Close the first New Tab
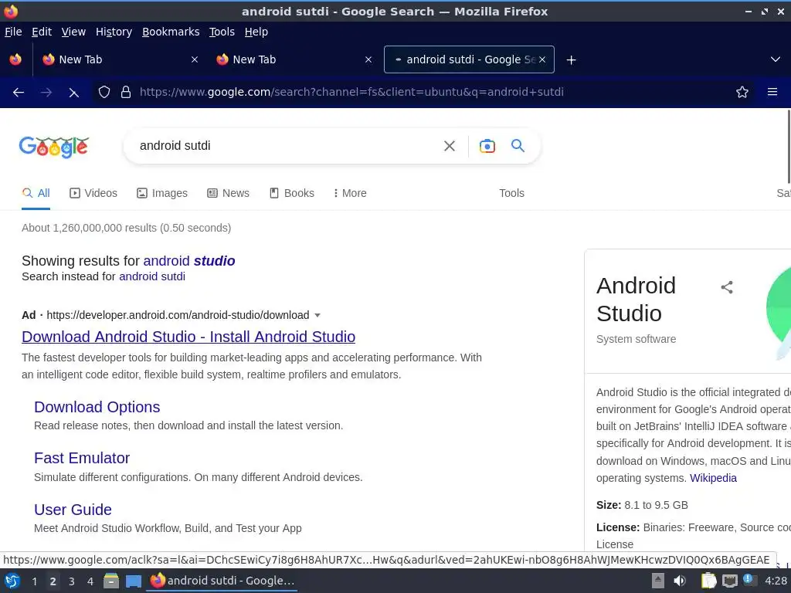 [x=194, y=59]
